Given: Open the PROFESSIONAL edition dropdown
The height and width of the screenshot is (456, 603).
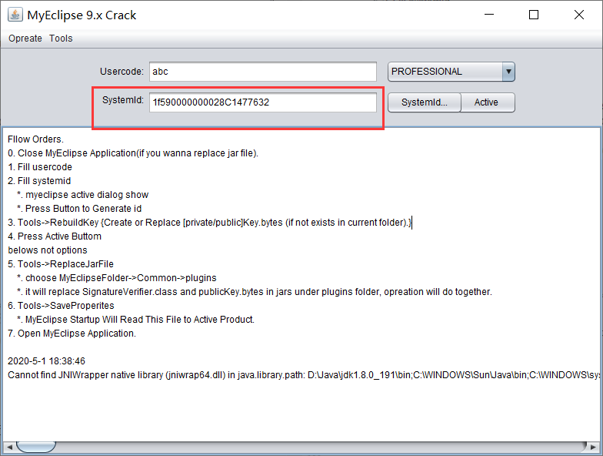Looking at the screenshot, I should point(451,72).
